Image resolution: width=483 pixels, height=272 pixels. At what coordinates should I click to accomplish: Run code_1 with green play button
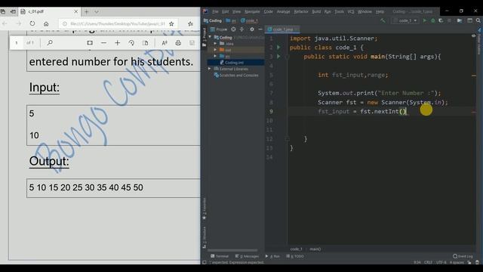(425, 20)
